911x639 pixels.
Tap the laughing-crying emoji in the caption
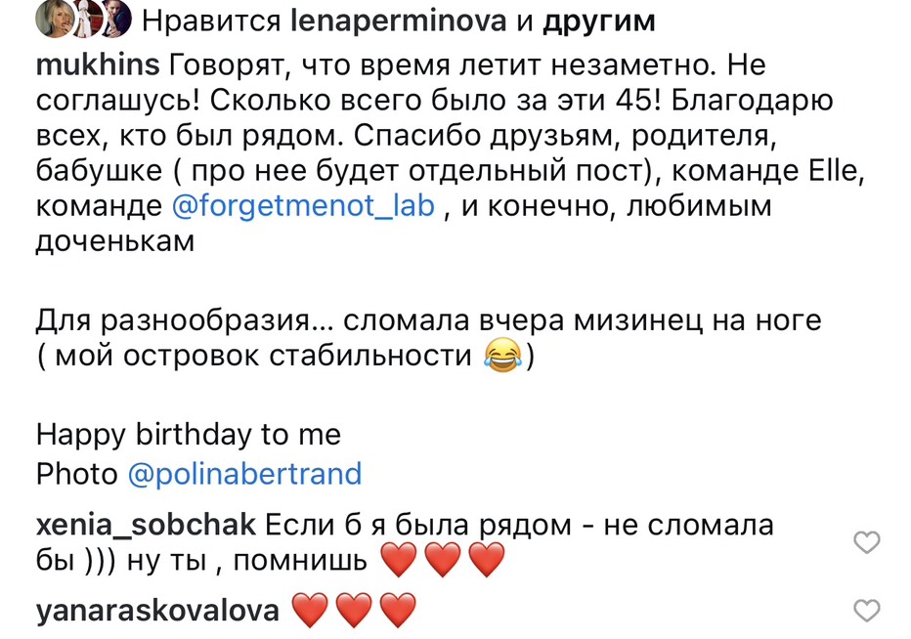[502, 355]
